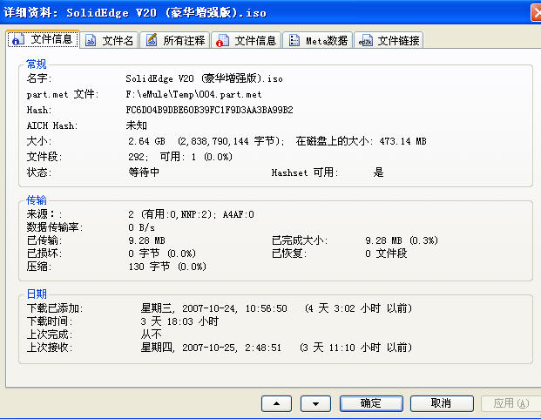Click the dialog title bar text
541x419 pixels.
pos(135,13)
